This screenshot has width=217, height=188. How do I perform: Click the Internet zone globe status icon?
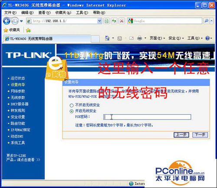(131, 184)
